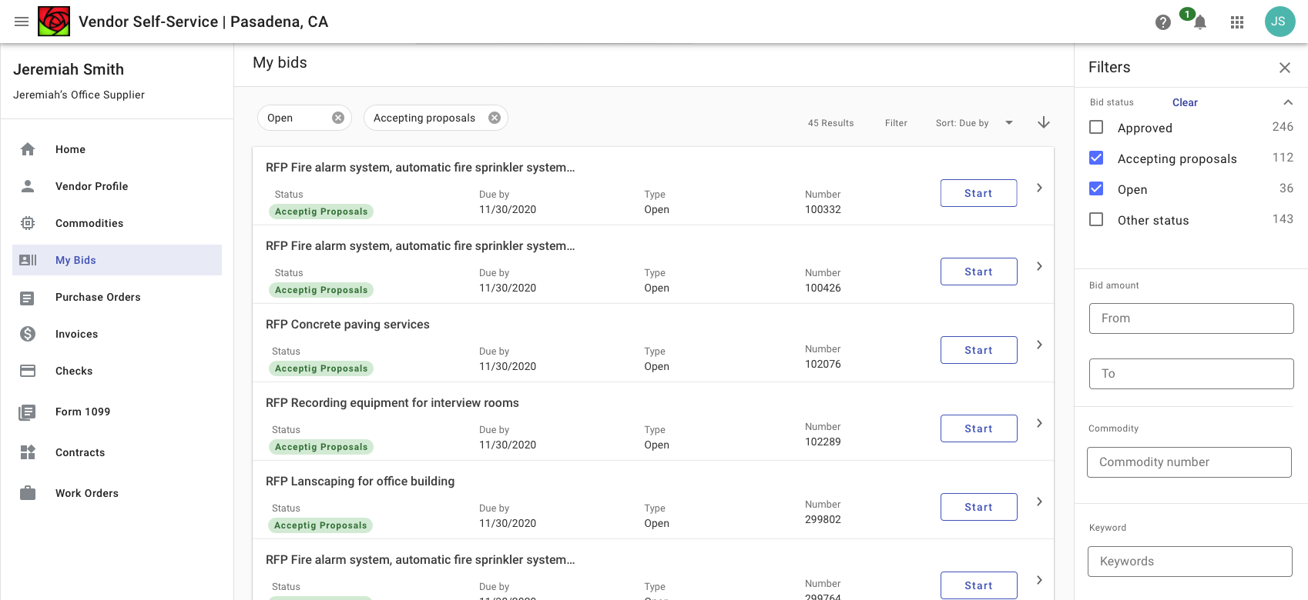The width and height of the screenshot is (1308, 600).
Task: Open the notifications bell
Action: [1200, 22]
